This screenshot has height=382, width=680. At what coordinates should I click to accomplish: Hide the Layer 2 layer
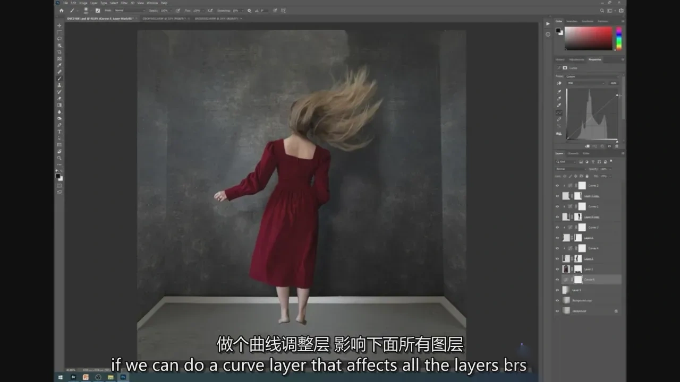557,269
